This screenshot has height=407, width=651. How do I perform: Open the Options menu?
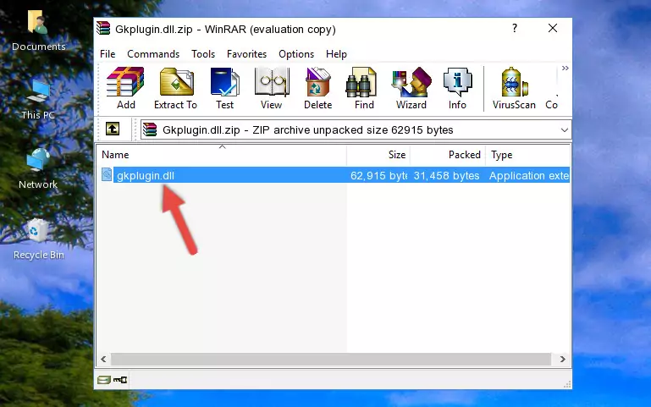coord(296,54)
